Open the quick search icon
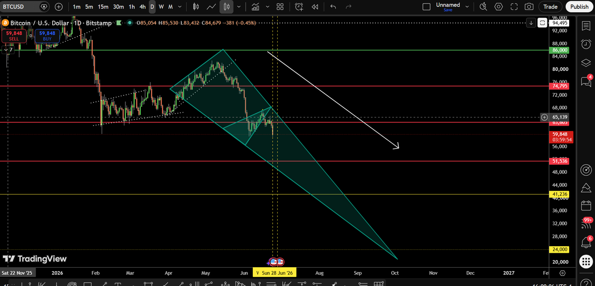Screen dimensions: 595x286 484,7
